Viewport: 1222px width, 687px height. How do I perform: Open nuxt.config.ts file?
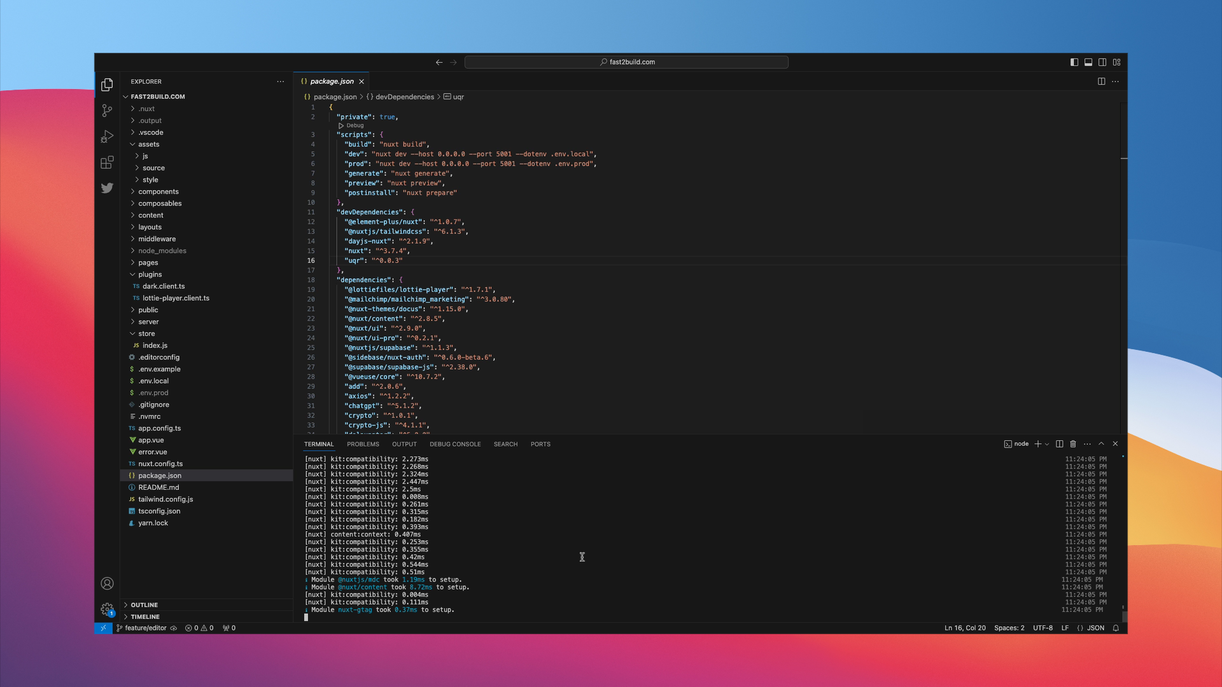coord(206,464)
